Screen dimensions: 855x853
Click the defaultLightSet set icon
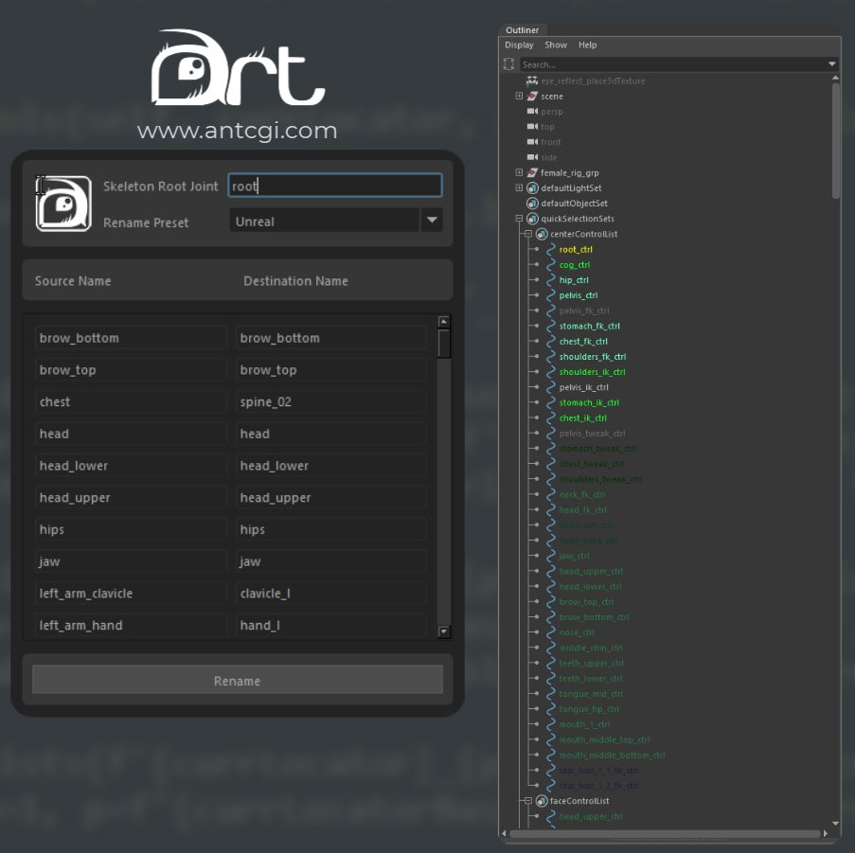(532, 188)
